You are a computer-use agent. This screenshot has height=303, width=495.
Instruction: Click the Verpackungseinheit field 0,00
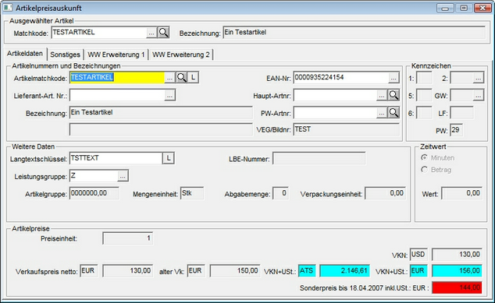(386, 193)
